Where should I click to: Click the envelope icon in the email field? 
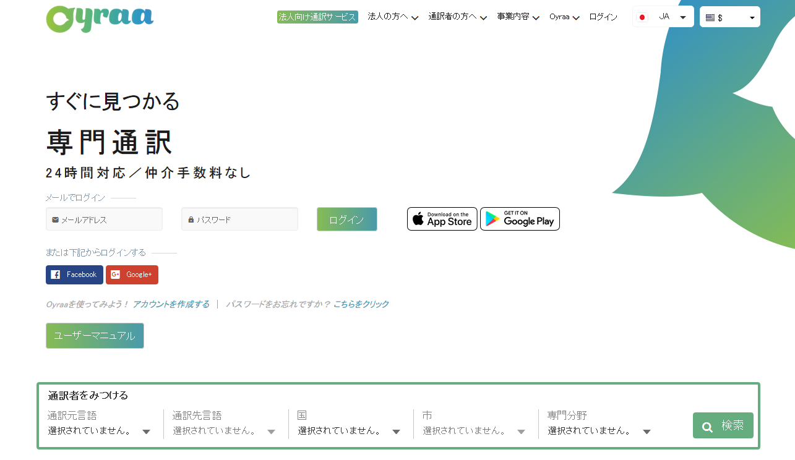(x=54, y=219)
